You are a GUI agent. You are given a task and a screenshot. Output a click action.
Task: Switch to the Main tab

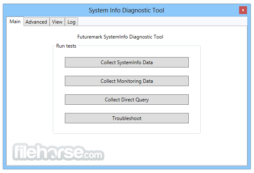tap(15, 22)
